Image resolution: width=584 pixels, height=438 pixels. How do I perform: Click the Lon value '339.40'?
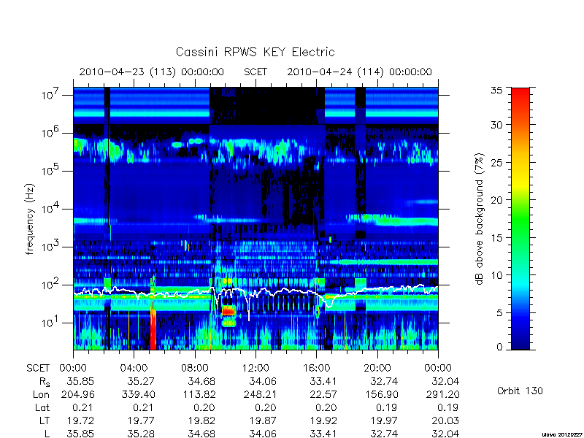[x=138, y=394]
